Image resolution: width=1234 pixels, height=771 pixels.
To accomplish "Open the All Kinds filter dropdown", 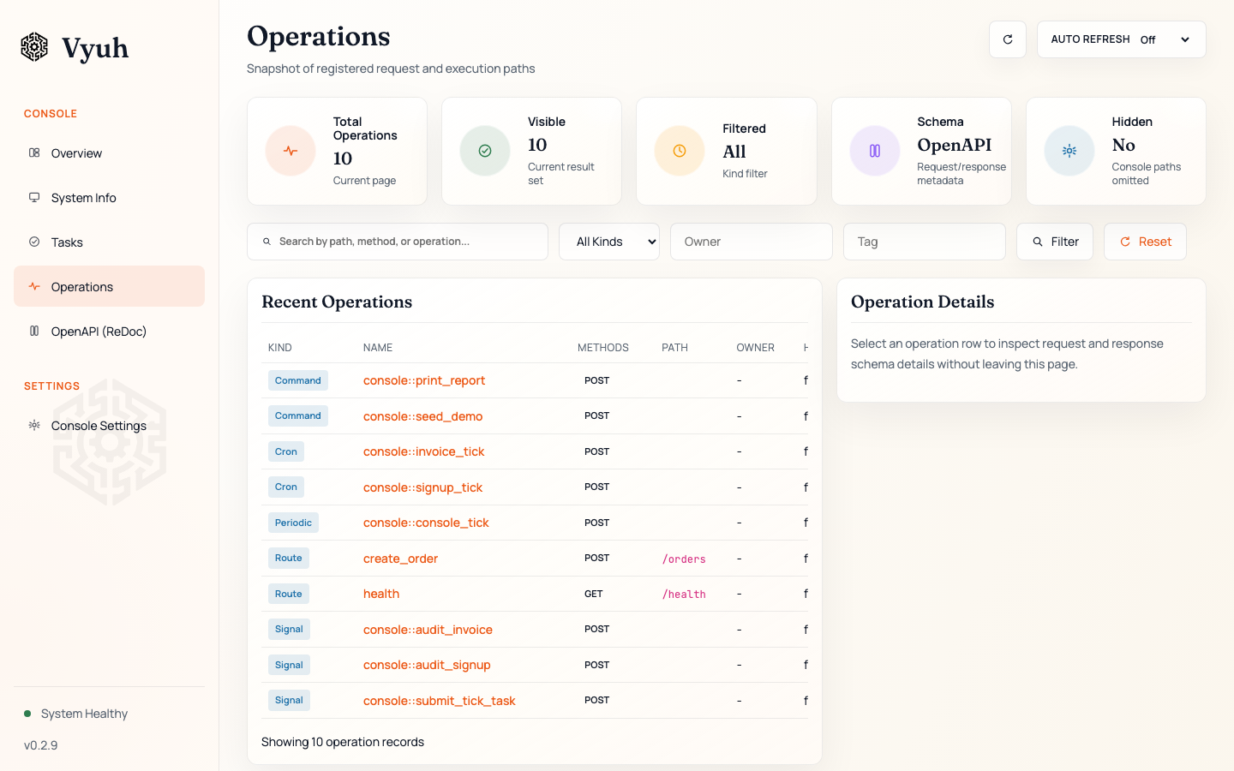I will (609, 242).
